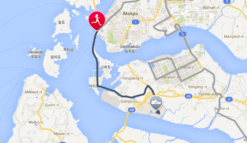This screenshot has height=143, width=247.
Task: Click the Masan-ri place label
Action: pos(62,134)
